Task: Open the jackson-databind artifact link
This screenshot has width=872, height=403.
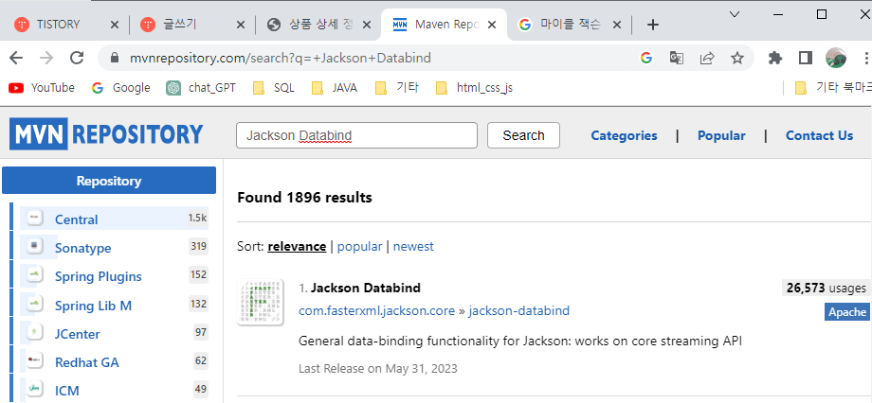Action: [518, 311]
